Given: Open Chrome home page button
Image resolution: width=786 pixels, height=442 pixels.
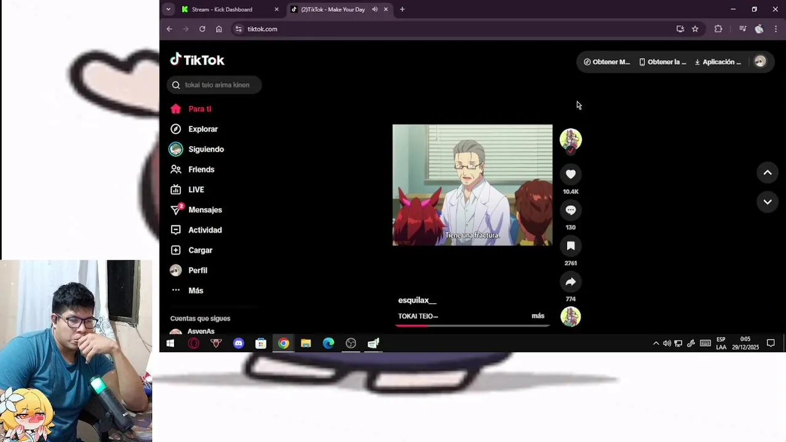Looking at the screenshot, I should pyautogui.click(x=219, y=29).
